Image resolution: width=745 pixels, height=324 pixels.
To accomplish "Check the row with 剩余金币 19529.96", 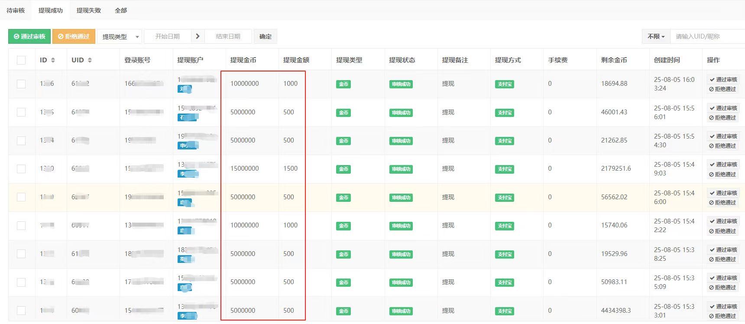I will 21,254.
